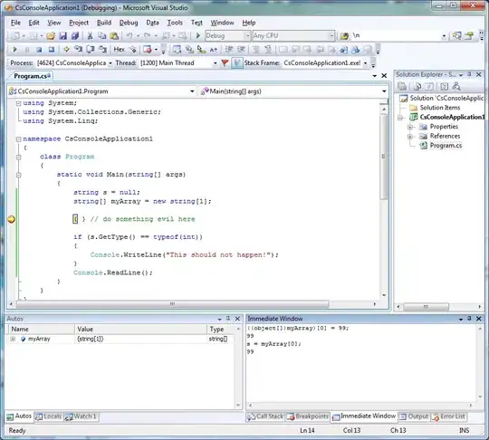Collapse the using directives region
This screenshot has height=440, width=489.
[x=18, y=103]
